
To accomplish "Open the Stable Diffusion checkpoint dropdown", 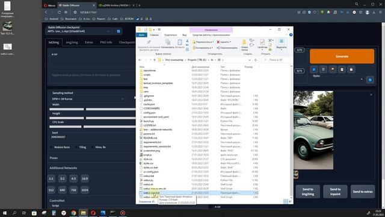I will [79, 31].
